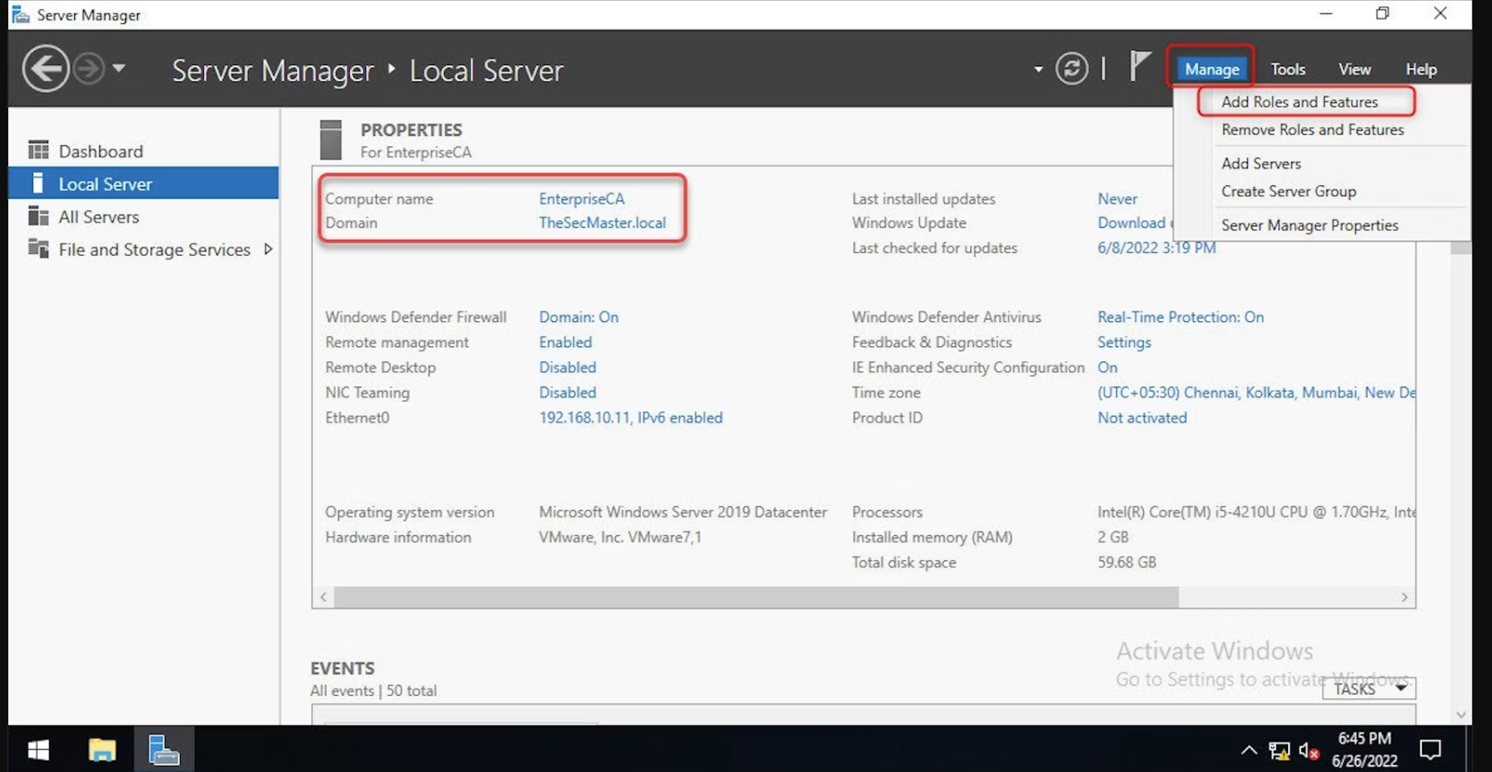Choose Add Roles and Features

(1300, 102)
